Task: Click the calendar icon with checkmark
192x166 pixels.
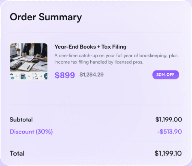Action: coord(12,76)
